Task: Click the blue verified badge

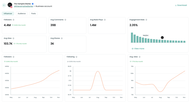Action: (33, 4)
